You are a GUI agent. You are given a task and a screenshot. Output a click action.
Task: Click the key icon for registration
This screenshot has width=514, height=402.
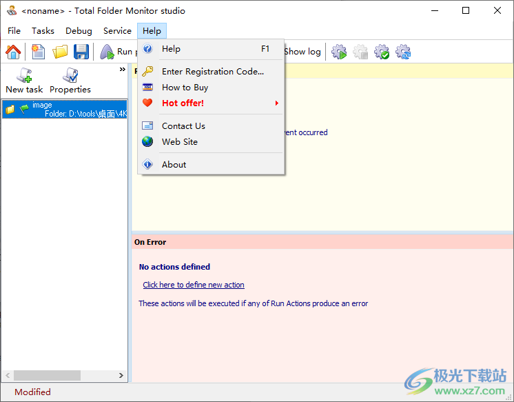[147, 71]
